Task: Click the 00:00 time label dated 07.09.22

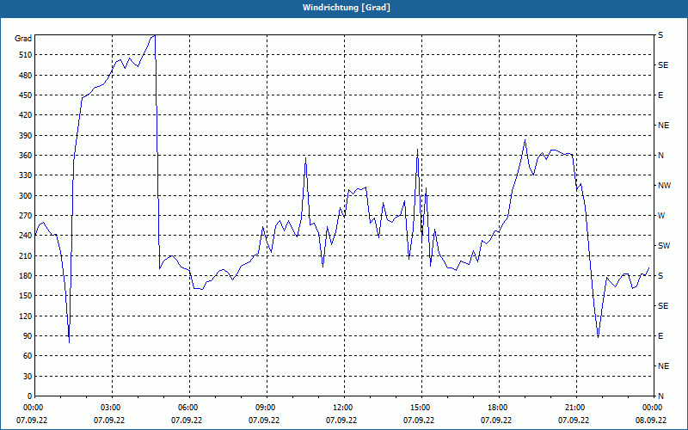Action: 32,407
